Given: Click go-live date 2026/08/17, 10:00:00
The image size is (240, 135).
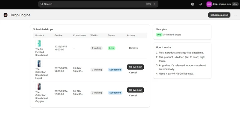Looking at the screenshot, I should click(x=61, y=48).
